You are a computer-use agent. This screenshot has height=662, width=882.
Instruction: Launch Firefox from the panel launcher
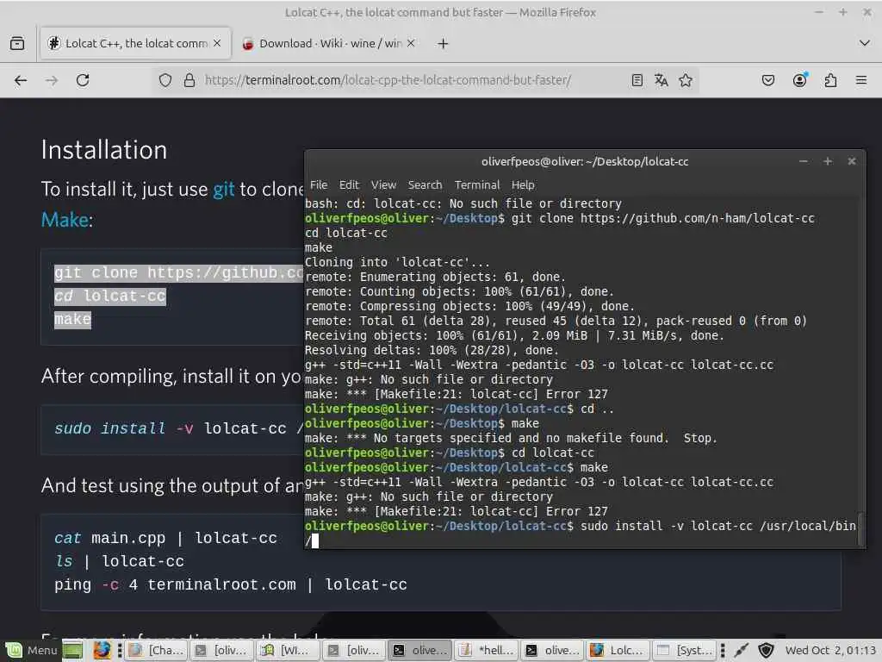point(102,650)
